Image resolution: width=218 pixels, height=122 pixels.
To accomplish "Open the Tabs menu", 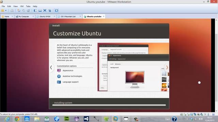I will click(28, 6).
